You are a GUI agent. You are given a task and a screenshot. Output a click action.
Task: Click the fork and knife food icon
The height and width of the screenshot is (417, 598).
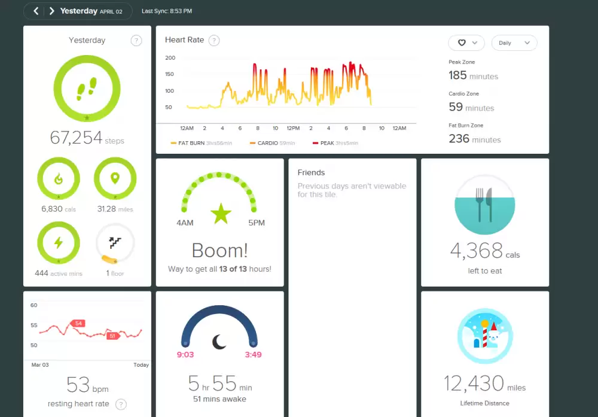[x=484, y=204]
